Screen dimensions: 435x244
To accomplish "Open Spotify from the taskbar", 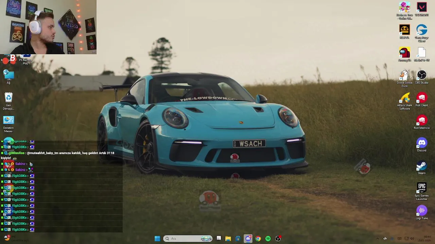I will pos(268,239).
